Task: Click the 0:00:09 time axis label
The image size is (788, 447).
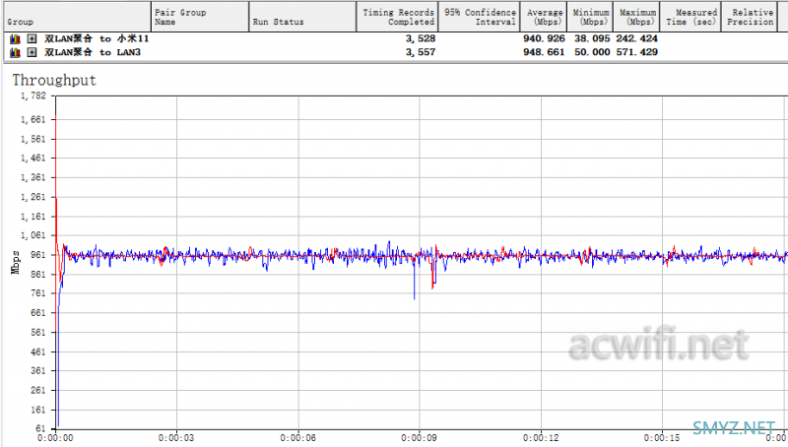Action: click(420, 438)
